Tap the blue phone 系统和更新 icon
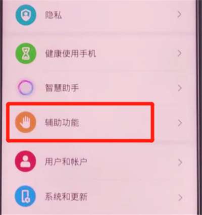Image resolution: width=202 pixels, height=215 pixels. (x=25, y=196)
